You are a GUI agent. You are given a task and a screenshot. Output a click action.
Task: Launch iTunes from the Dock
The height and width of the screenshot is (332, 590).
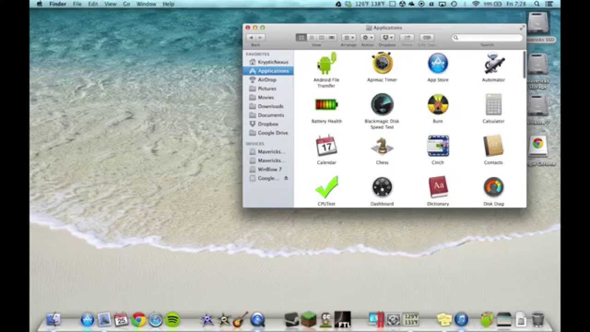point(461,319)
